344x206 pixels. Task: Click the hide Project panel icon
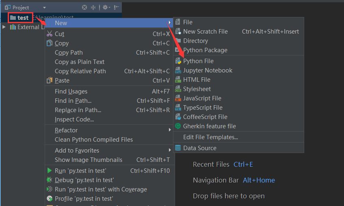click(x=116, y=7)
